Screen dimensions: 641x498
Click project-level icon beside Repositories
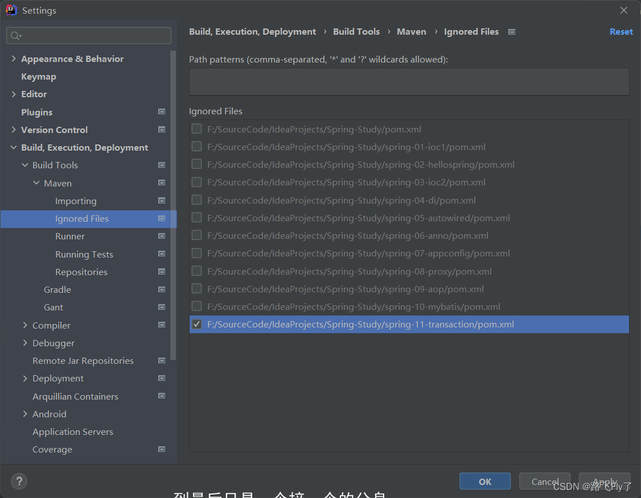[x=162, y=271]
